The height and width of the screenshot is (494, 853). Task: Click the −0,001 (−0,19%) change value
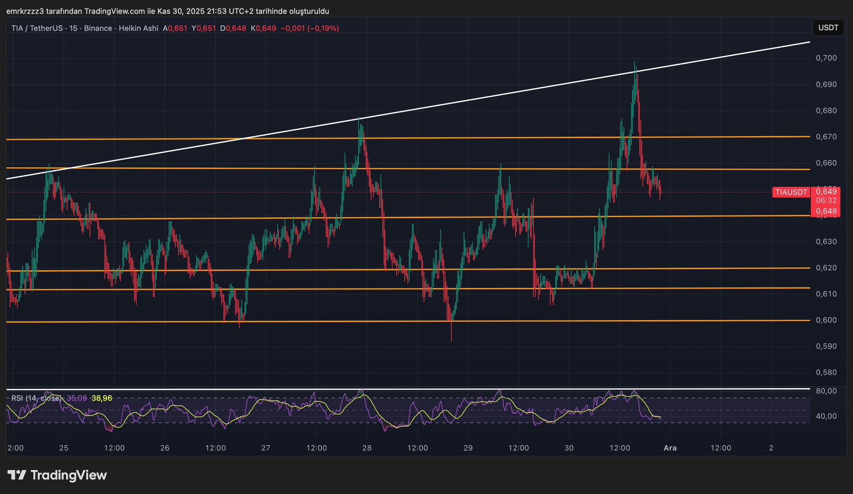(309, 28)
